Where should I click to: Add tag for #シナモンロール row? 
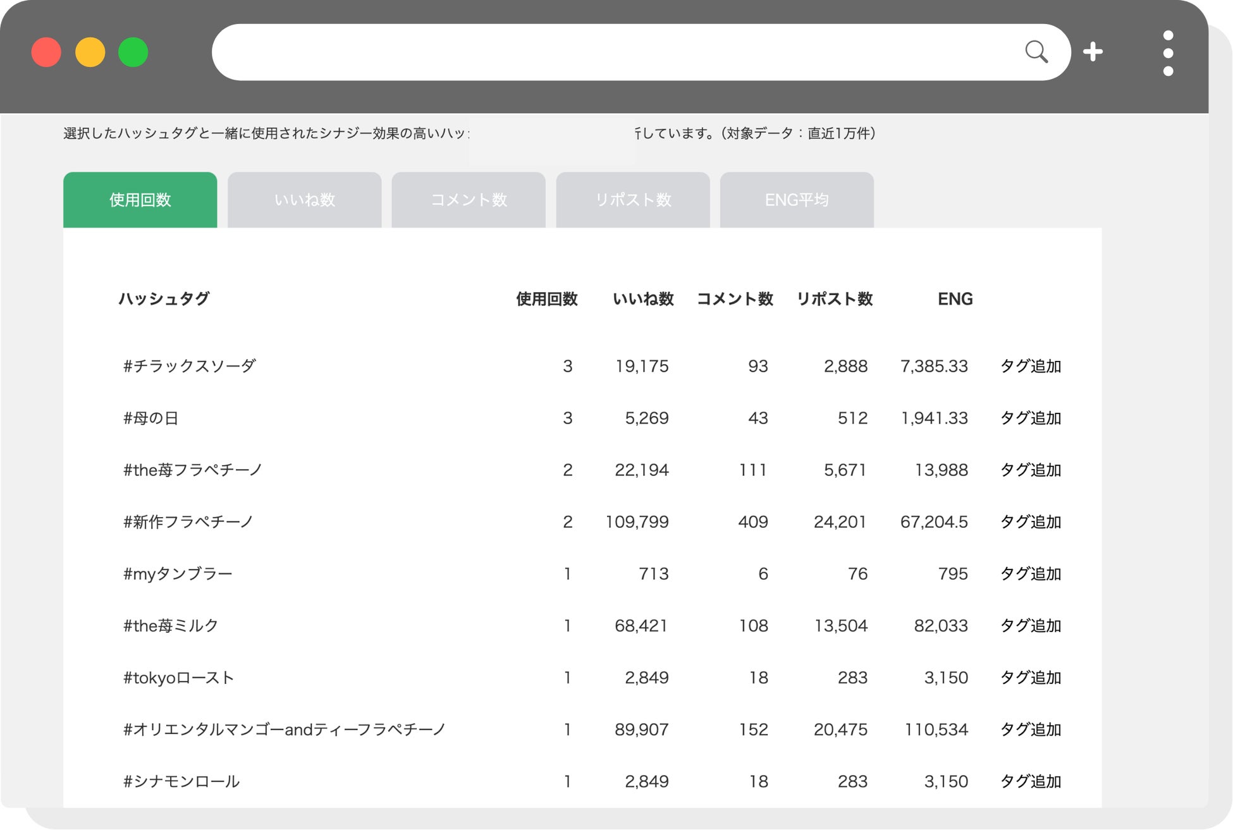[x=1030, y=781]
